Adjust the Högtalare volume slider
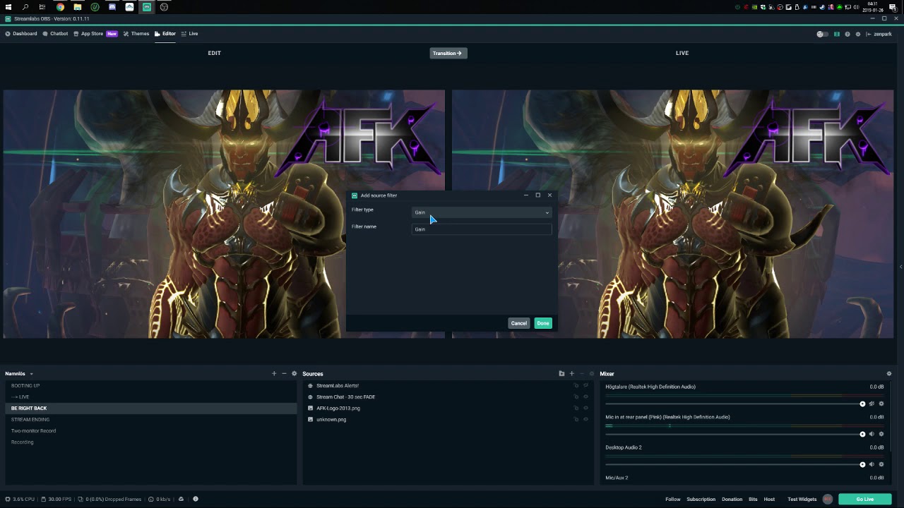This screenshot has width=904, height=508. pos(735,404)
